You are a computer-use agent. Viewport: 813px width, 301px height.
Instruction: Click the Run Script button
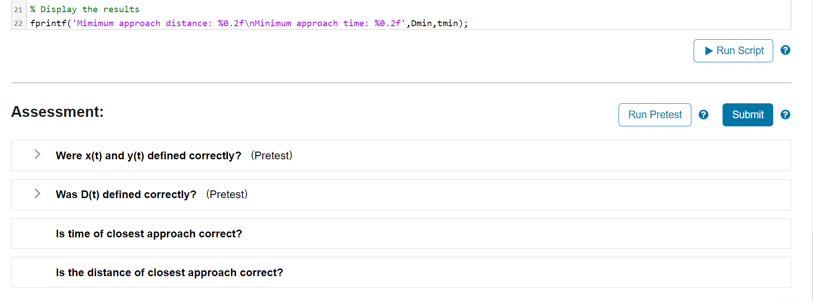(x=733, y=51)
